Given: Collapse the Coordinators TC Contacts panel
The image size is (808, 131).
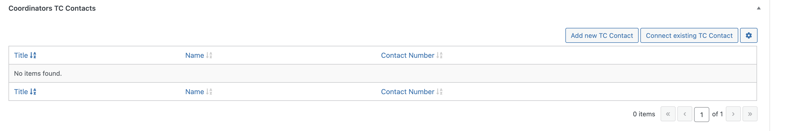Looking at the screenshot, I should point(759,8).
